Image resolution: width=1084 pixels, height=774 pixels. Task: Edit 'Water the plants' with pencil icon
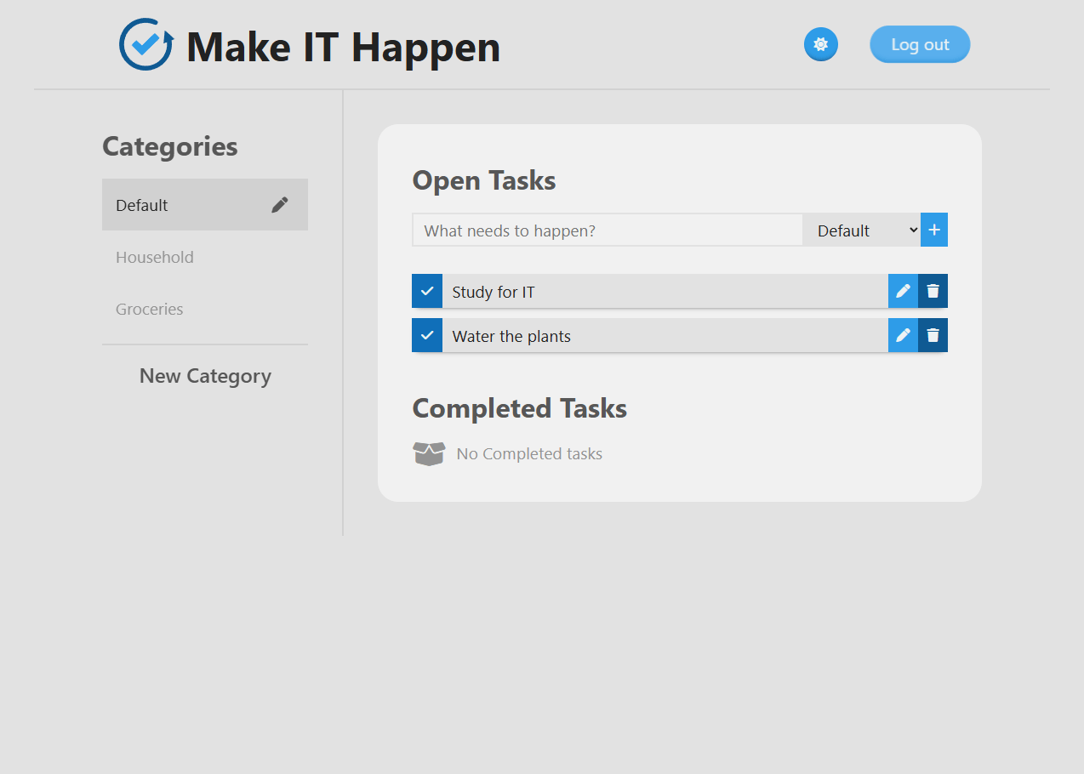[902, 335]
